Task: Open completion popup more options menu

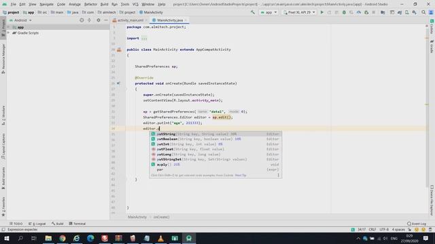Action: tap(278, 175)
